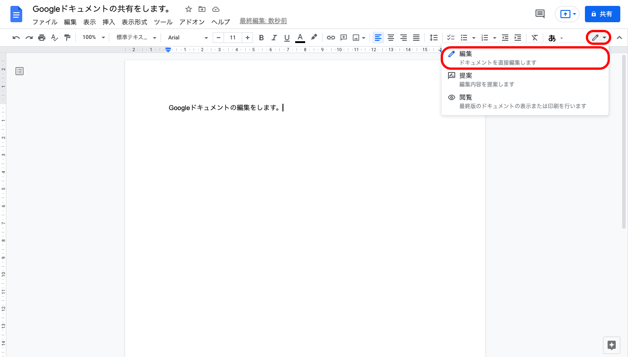628x357 pixels.
Task: Click the move to folder icon
Action: [x=202, y=9]
